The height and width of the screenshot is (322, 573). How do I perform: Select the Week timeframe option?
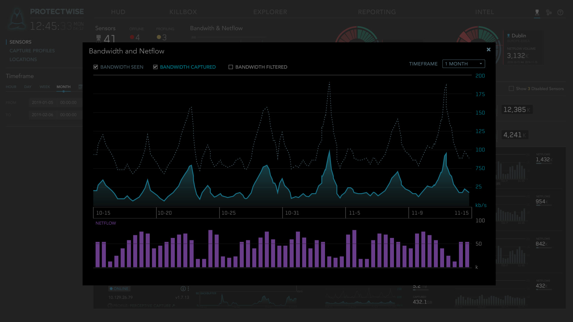coord(45,87)
